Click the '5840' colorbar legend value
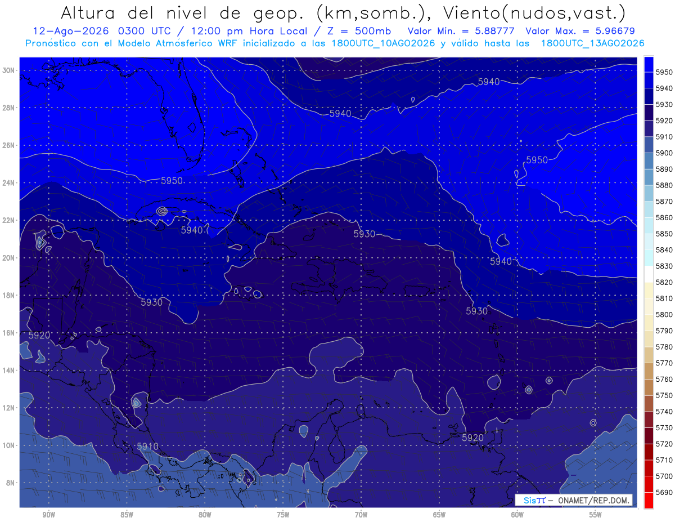This screenshot has width=675, height=522. (664, 249)
